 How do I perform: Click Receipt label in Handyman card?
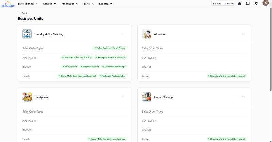tap(27, 130)
